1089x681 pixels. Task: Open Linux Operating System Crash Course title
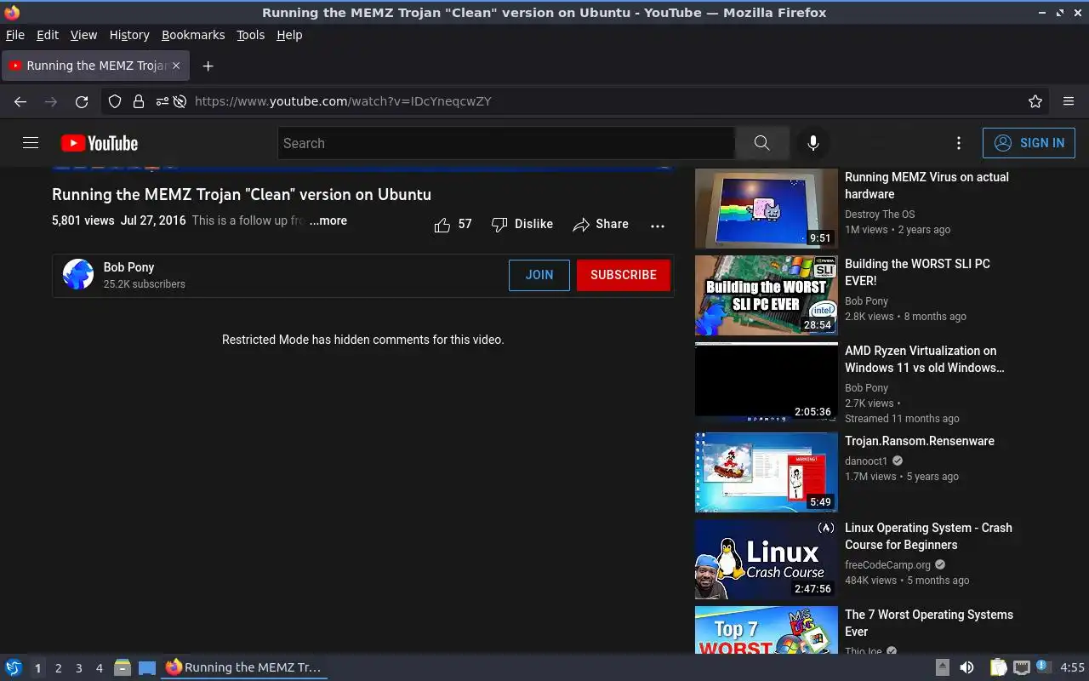(928, 536)
